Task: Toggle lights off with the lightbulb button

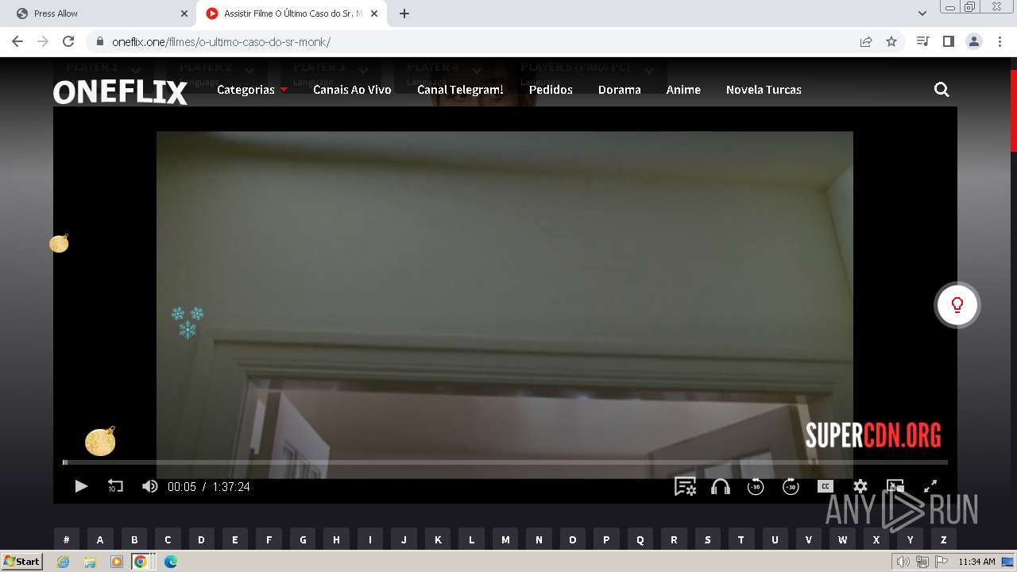Action: [957, 305]
